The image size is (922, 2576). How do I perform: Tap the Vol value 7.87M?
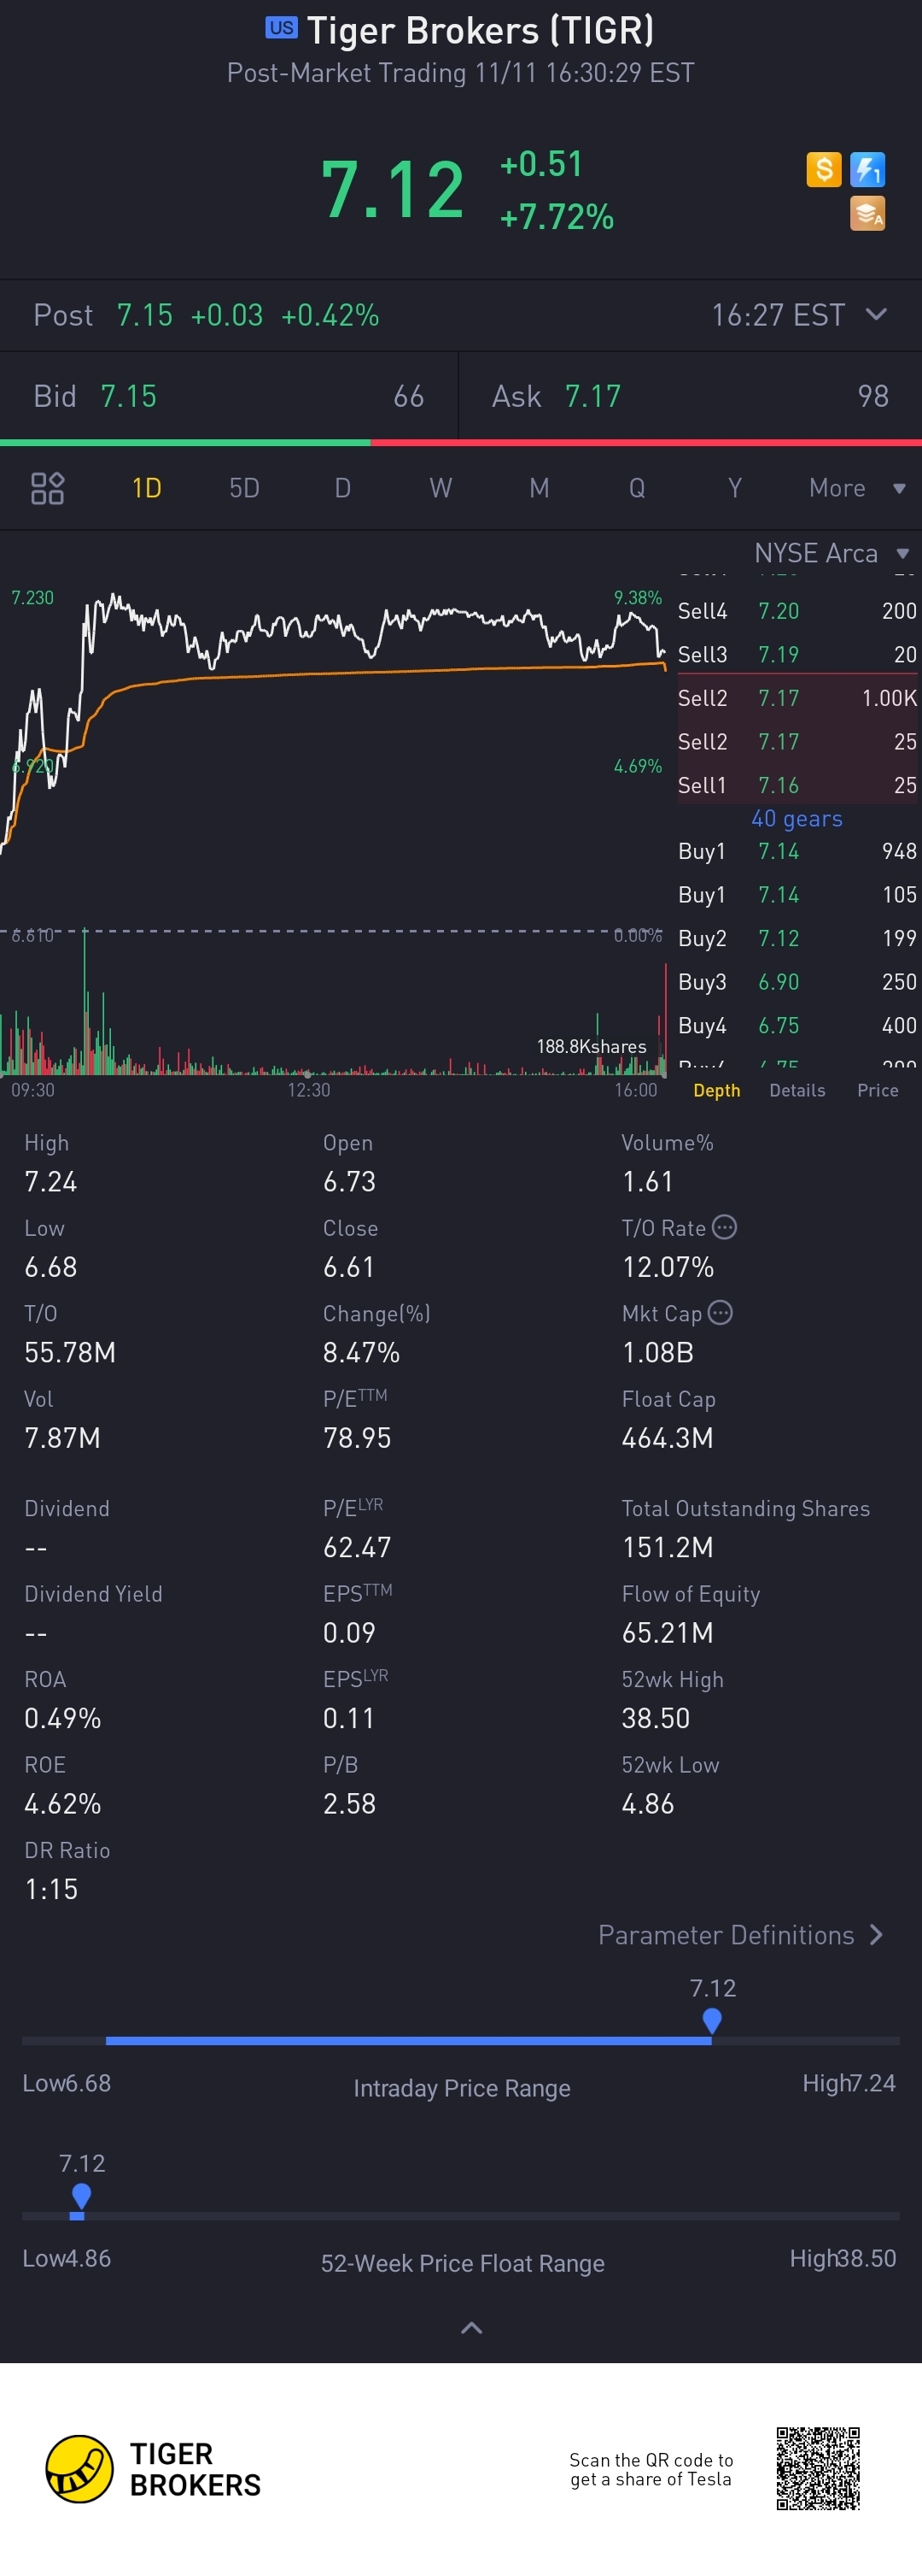pyautogui.click(x=62, y=1437)
